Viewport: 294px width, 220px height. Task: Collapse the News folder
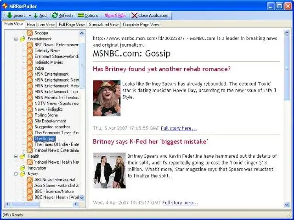click(x=16, y=174)
